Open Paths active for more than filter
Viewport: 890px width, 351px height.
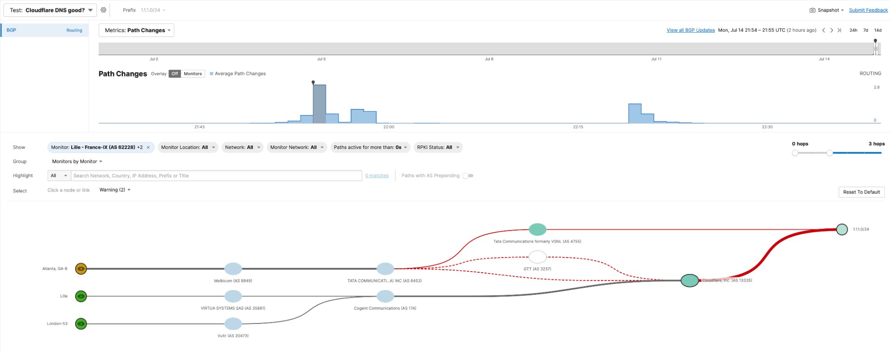click(x=370, y=147)
